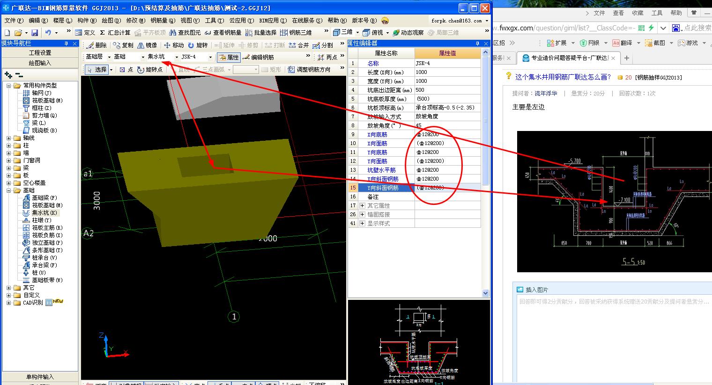The image size is (712, 385).
Task: Click 复制 copy tool
Action: click(x=124, y=45)
